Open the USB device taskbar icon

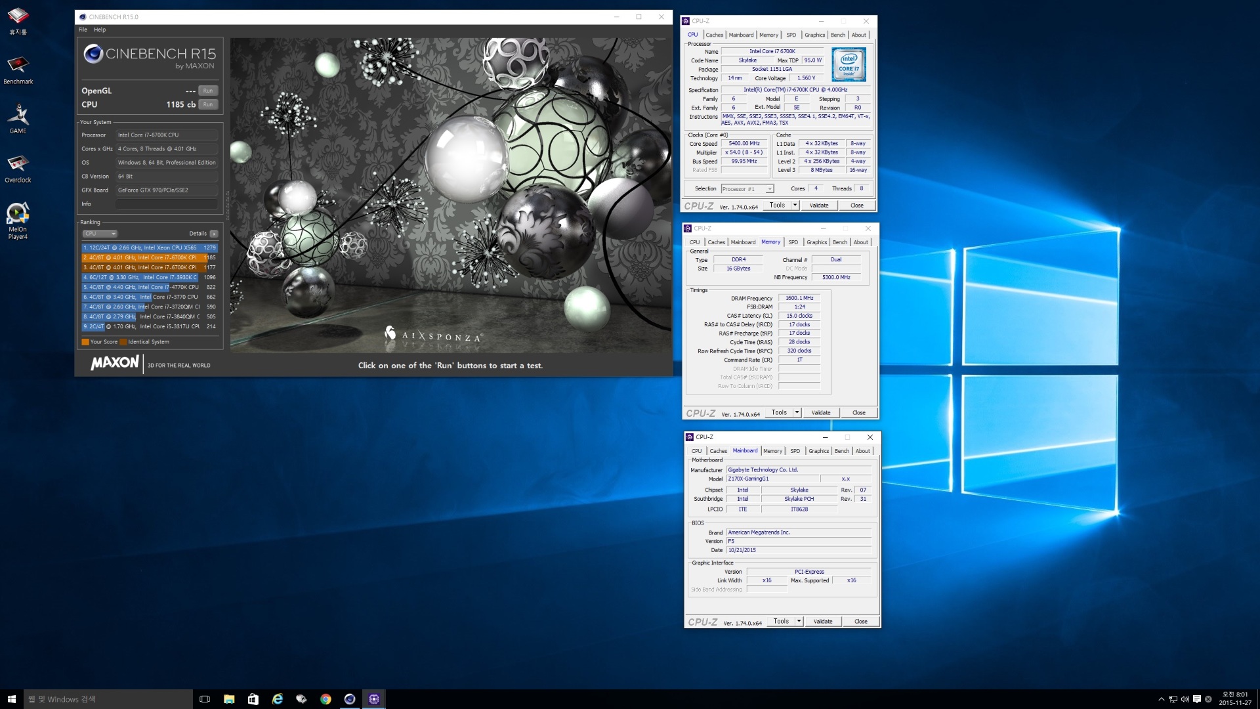point(301,699)
